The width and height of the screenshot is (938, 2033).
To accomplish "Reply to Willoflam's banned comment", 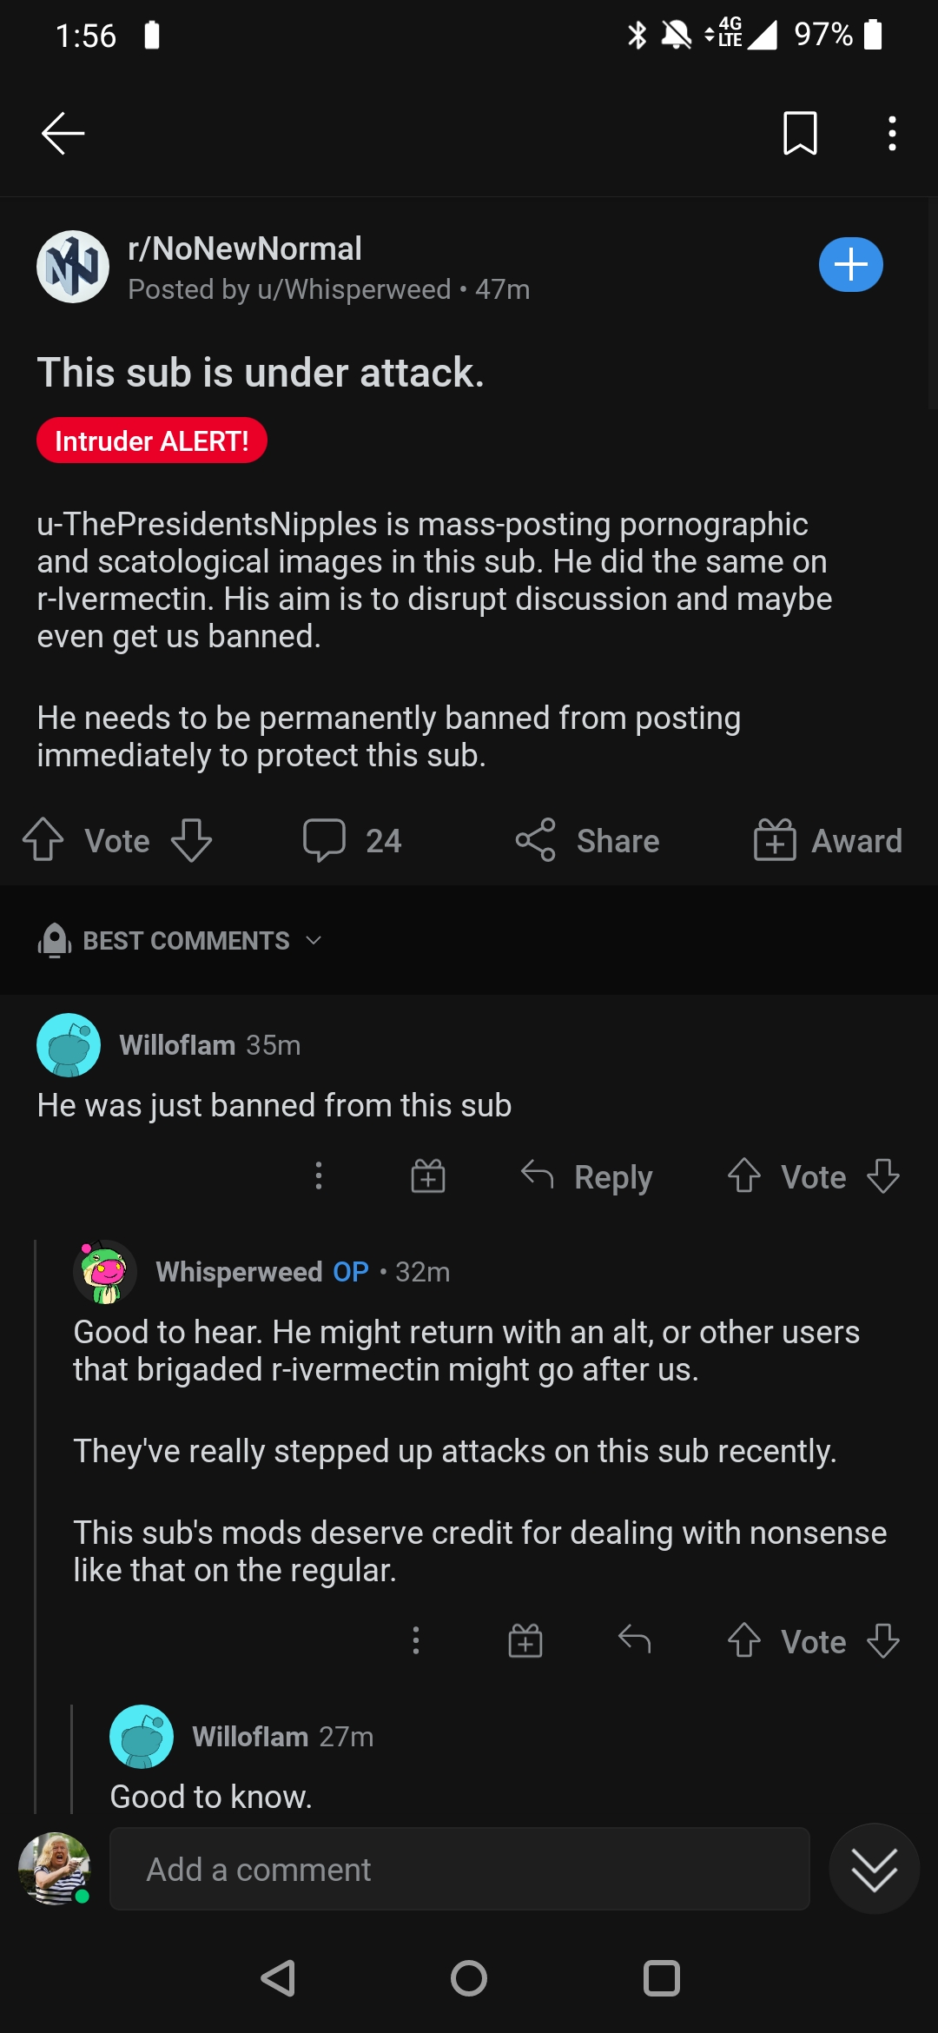I will tap(587, 1176).
